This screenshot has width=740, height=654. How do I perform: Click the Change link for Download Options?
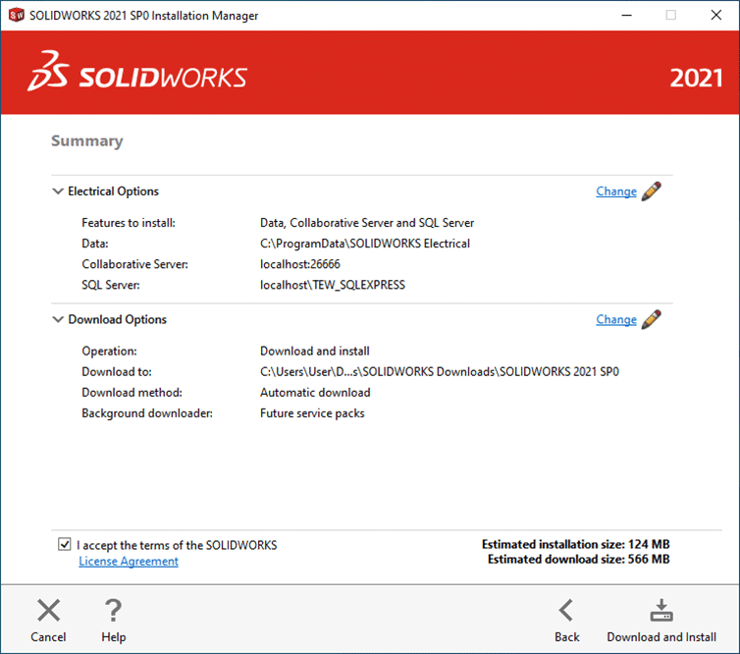click(616, 320)
